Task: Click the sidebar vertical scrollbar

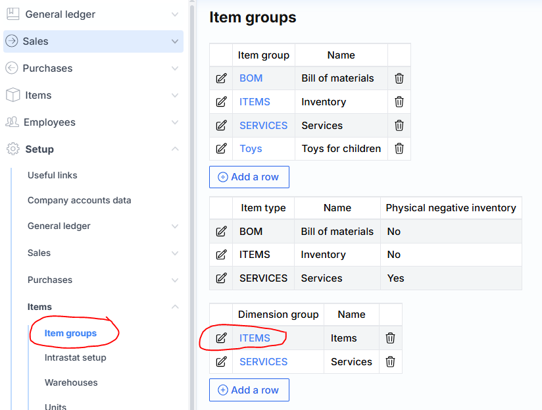Action: [x=192, y=197]
